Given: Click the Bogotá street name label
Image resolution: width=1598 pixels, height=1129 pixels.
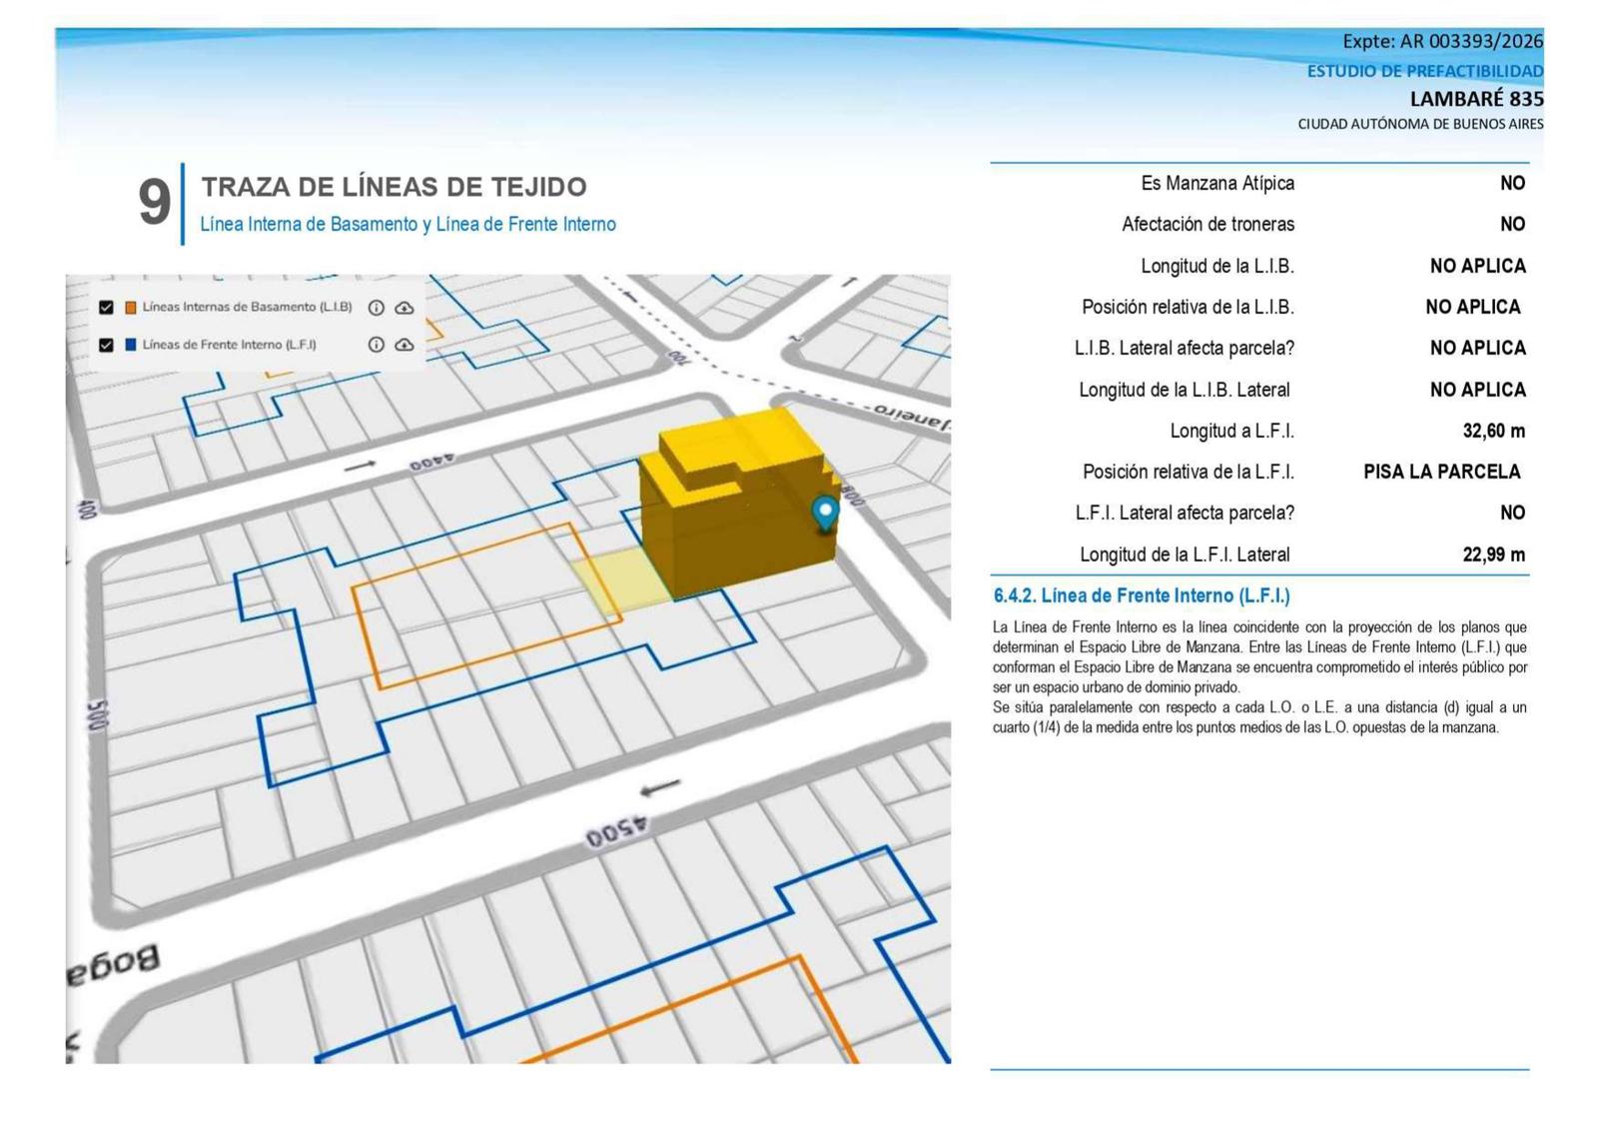Looking at the screenshot, I should pos(113,966).
